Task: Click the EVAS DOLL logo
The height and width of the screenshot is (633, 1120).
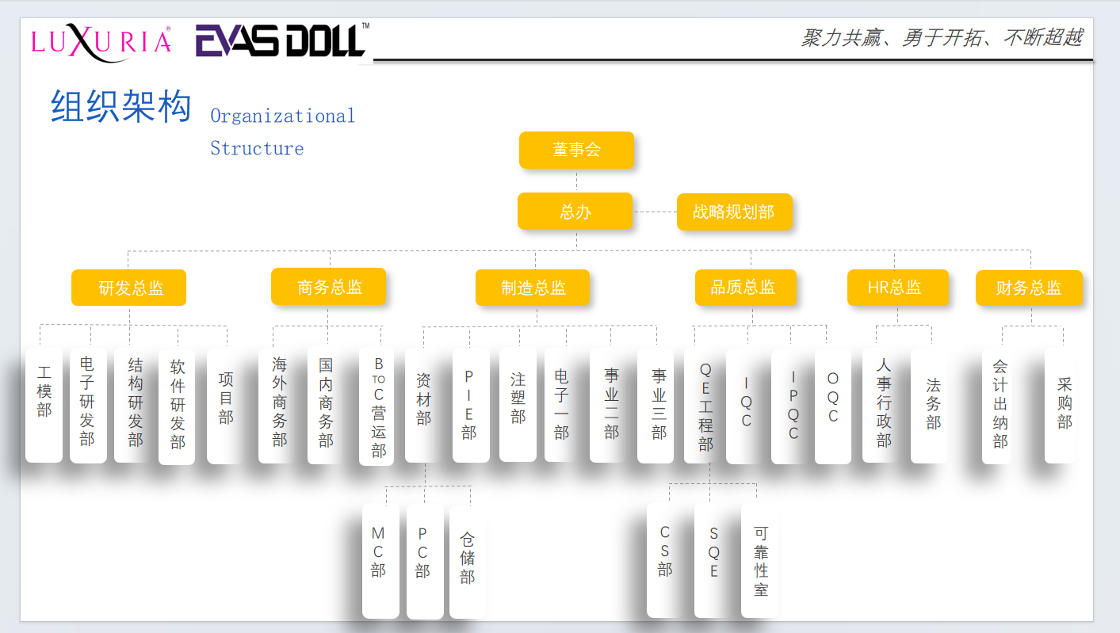Action: click(x=283, y=40)
